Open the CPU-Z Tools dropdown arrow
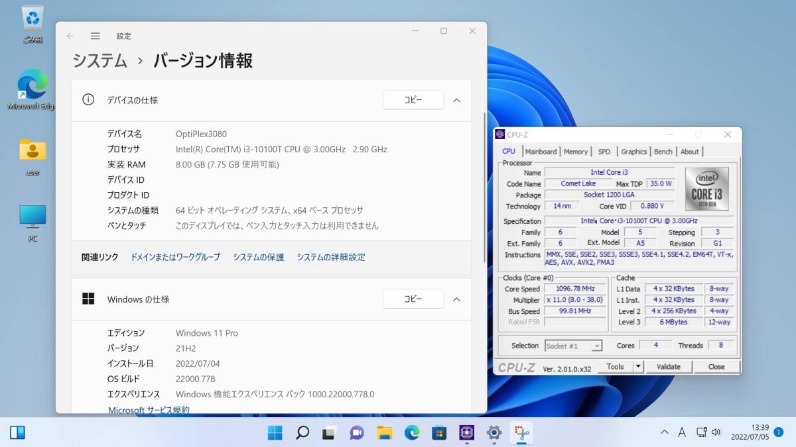The image size is (796, 447). (x=638, y=366)
